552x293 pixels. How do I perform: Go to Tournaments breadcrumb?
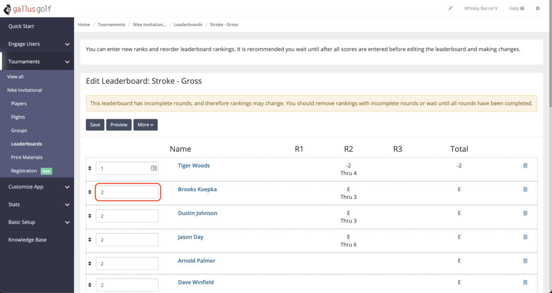coord(111,24)
